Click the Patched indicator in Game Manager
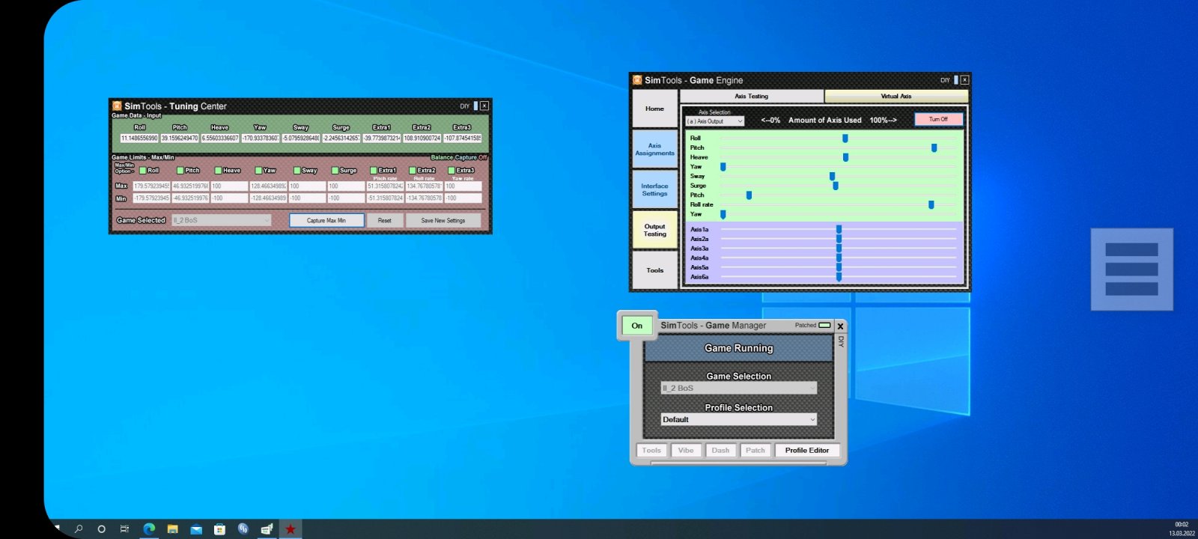This screenshot has height=539, width=1198. (824, 325)
